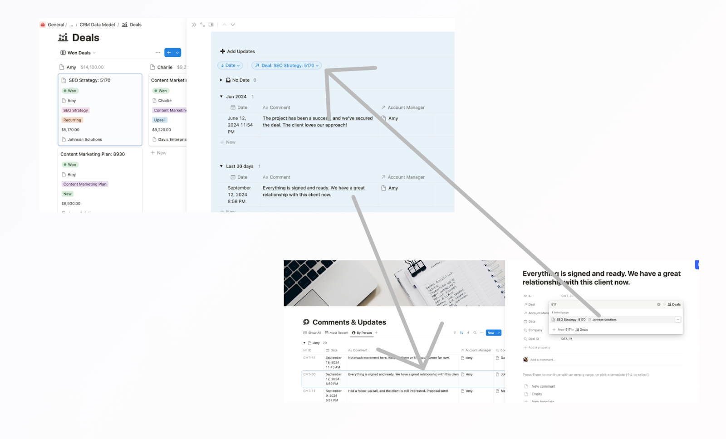Add a deal with the blue plus button
The height and width of the screenshot is (439, 726).
pos(169,53)
